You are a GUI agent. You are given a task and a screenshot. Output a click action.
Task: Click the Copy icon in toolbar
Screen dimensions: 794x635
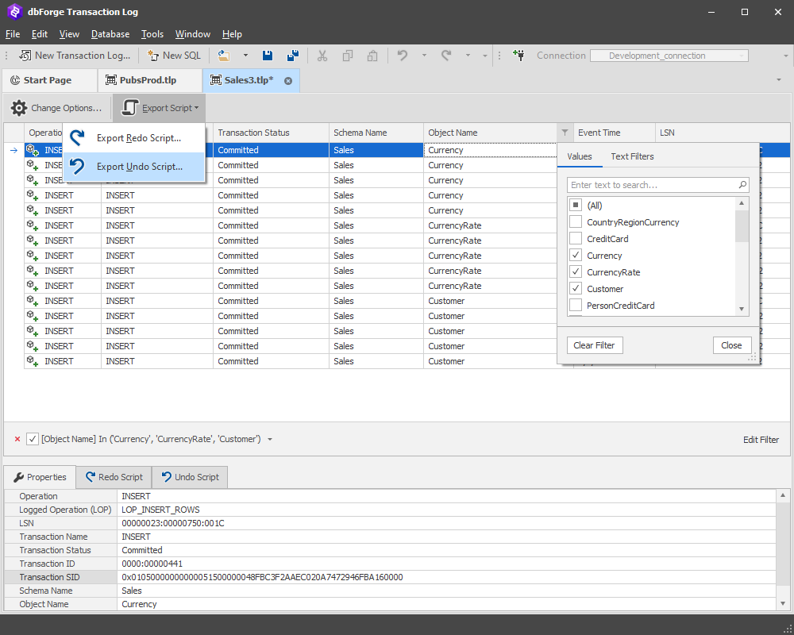[x=348, y=56]
